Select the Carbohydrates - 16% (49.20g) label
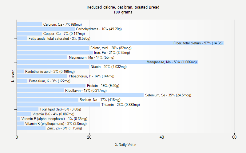246x153 pixels. click(99, 29)
